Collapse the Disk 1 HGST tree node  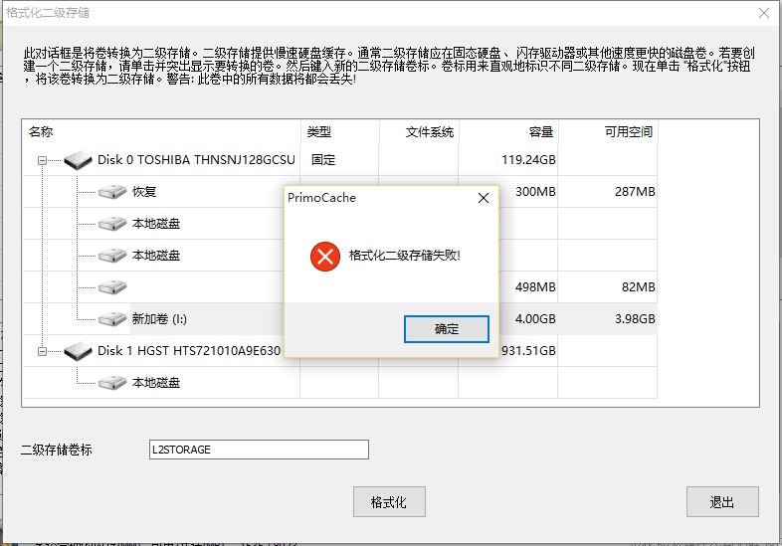click(43, 351)
